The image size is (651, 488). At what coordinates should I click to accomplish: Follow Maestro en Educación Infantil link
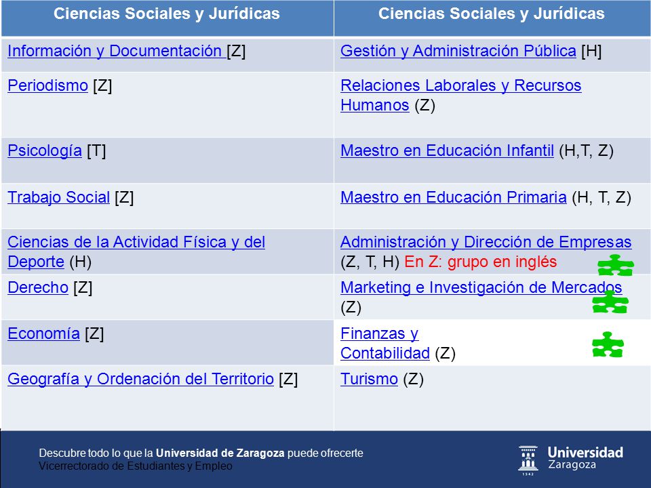[447, 150]
